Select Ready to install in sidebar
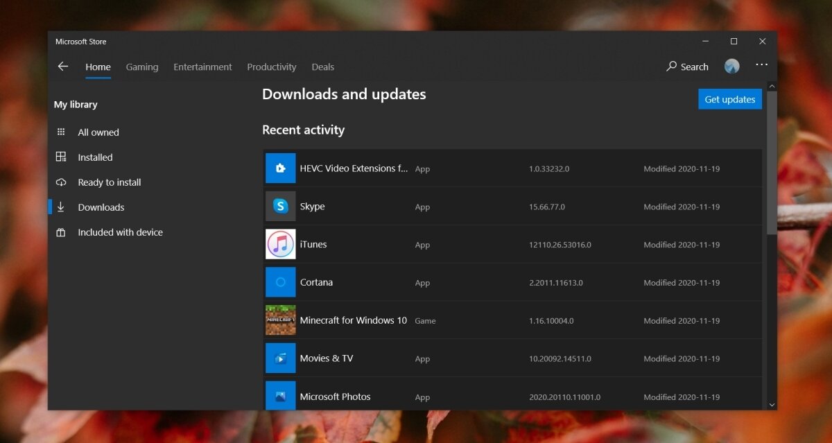Screen dimensions: 832x443 [109, 182]
